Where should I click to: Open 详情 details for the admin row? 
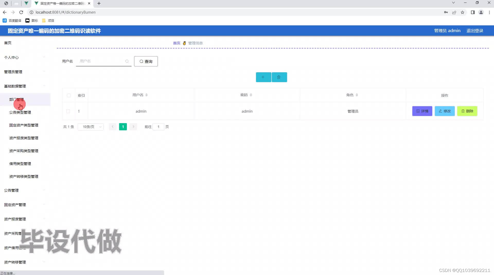(422, 111)
